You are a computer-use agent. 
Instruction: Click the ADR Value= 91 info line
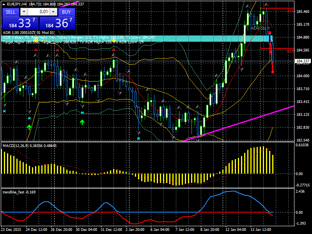(x=79, y=37)
